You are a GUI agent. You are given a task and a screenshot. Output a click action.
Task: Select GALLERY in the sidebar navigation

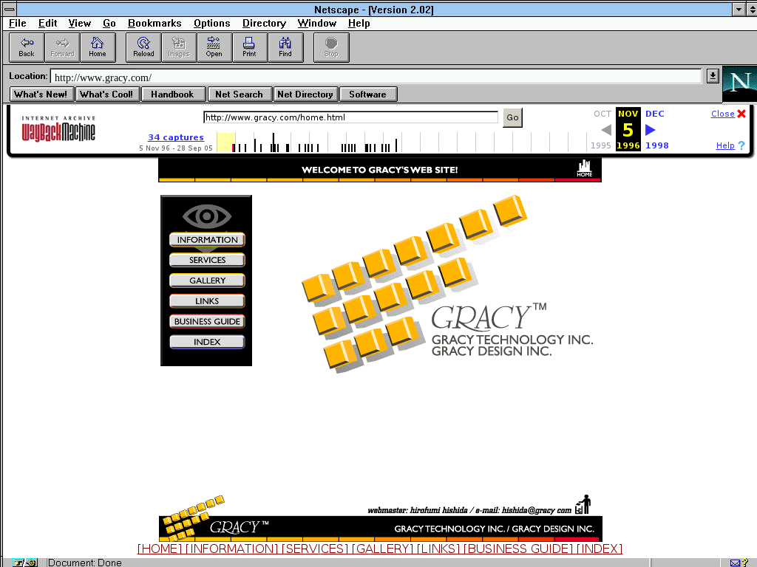tap(207, 281)
